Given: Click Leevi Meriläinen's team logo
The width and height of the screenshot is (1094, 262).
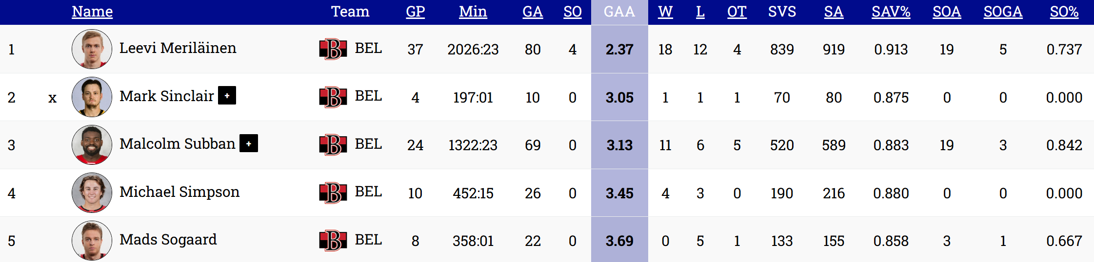Looking at the screenshot, I should 333,49.
